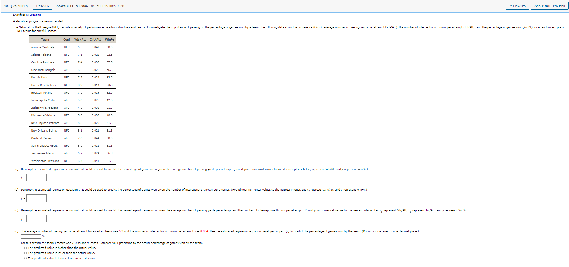Image resolution: width=569 pixels, height=267 pixels.
Task: Click Arizona Cardinals' Int/Att value 0.042
Action: pos(95,47)
